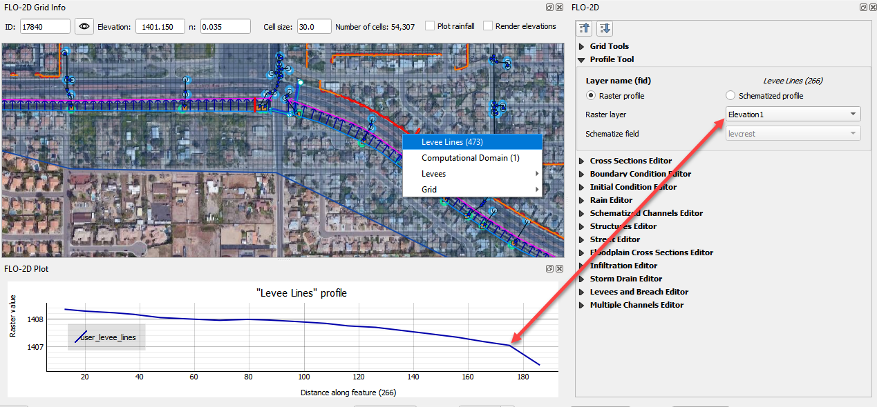Open the Raster layer Elevation1 dropdown
This screenshot has height=407, width=877.
pos(793,114)
